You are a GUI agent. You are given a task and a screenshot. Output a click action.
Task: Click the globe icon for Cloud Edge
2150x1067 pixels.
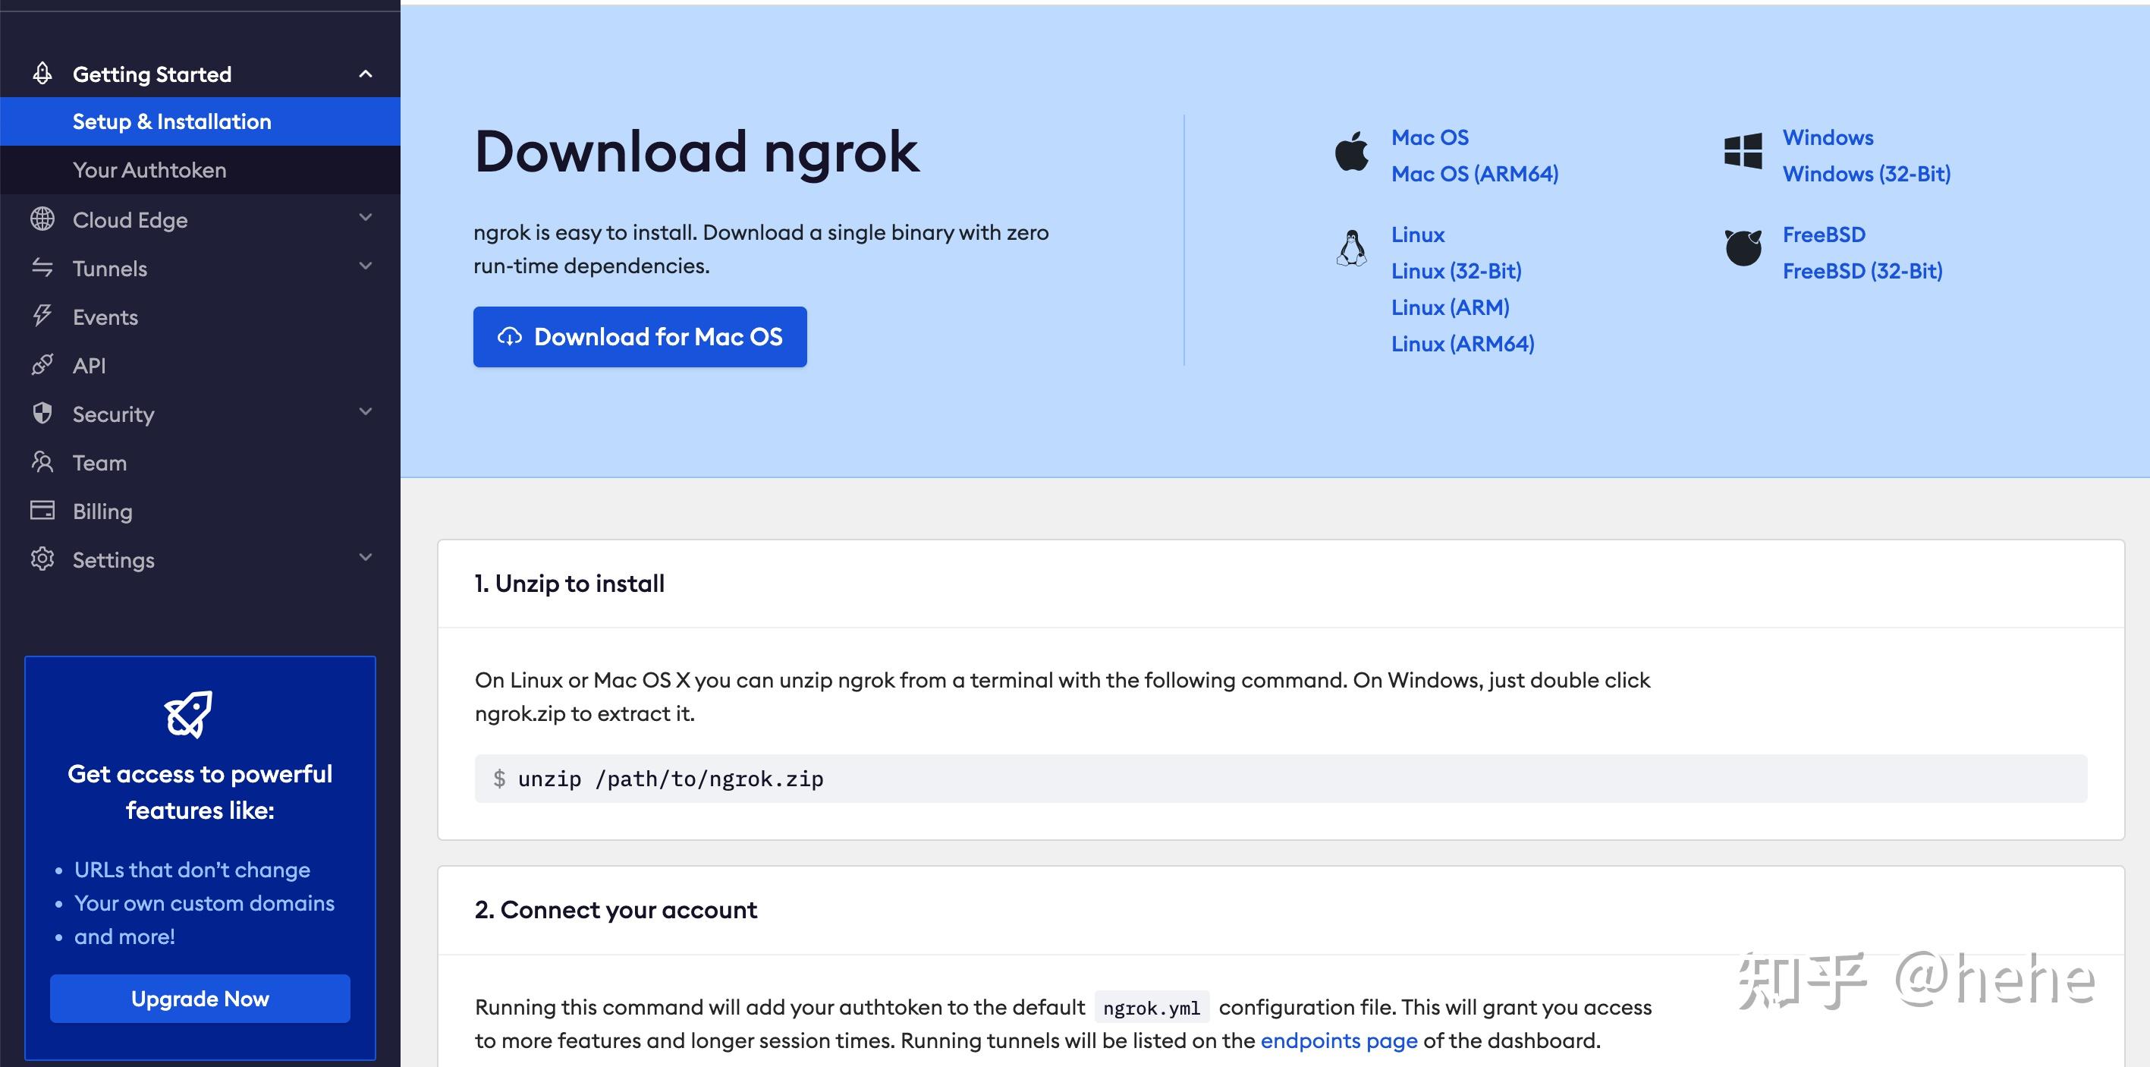tap(42, 219)
